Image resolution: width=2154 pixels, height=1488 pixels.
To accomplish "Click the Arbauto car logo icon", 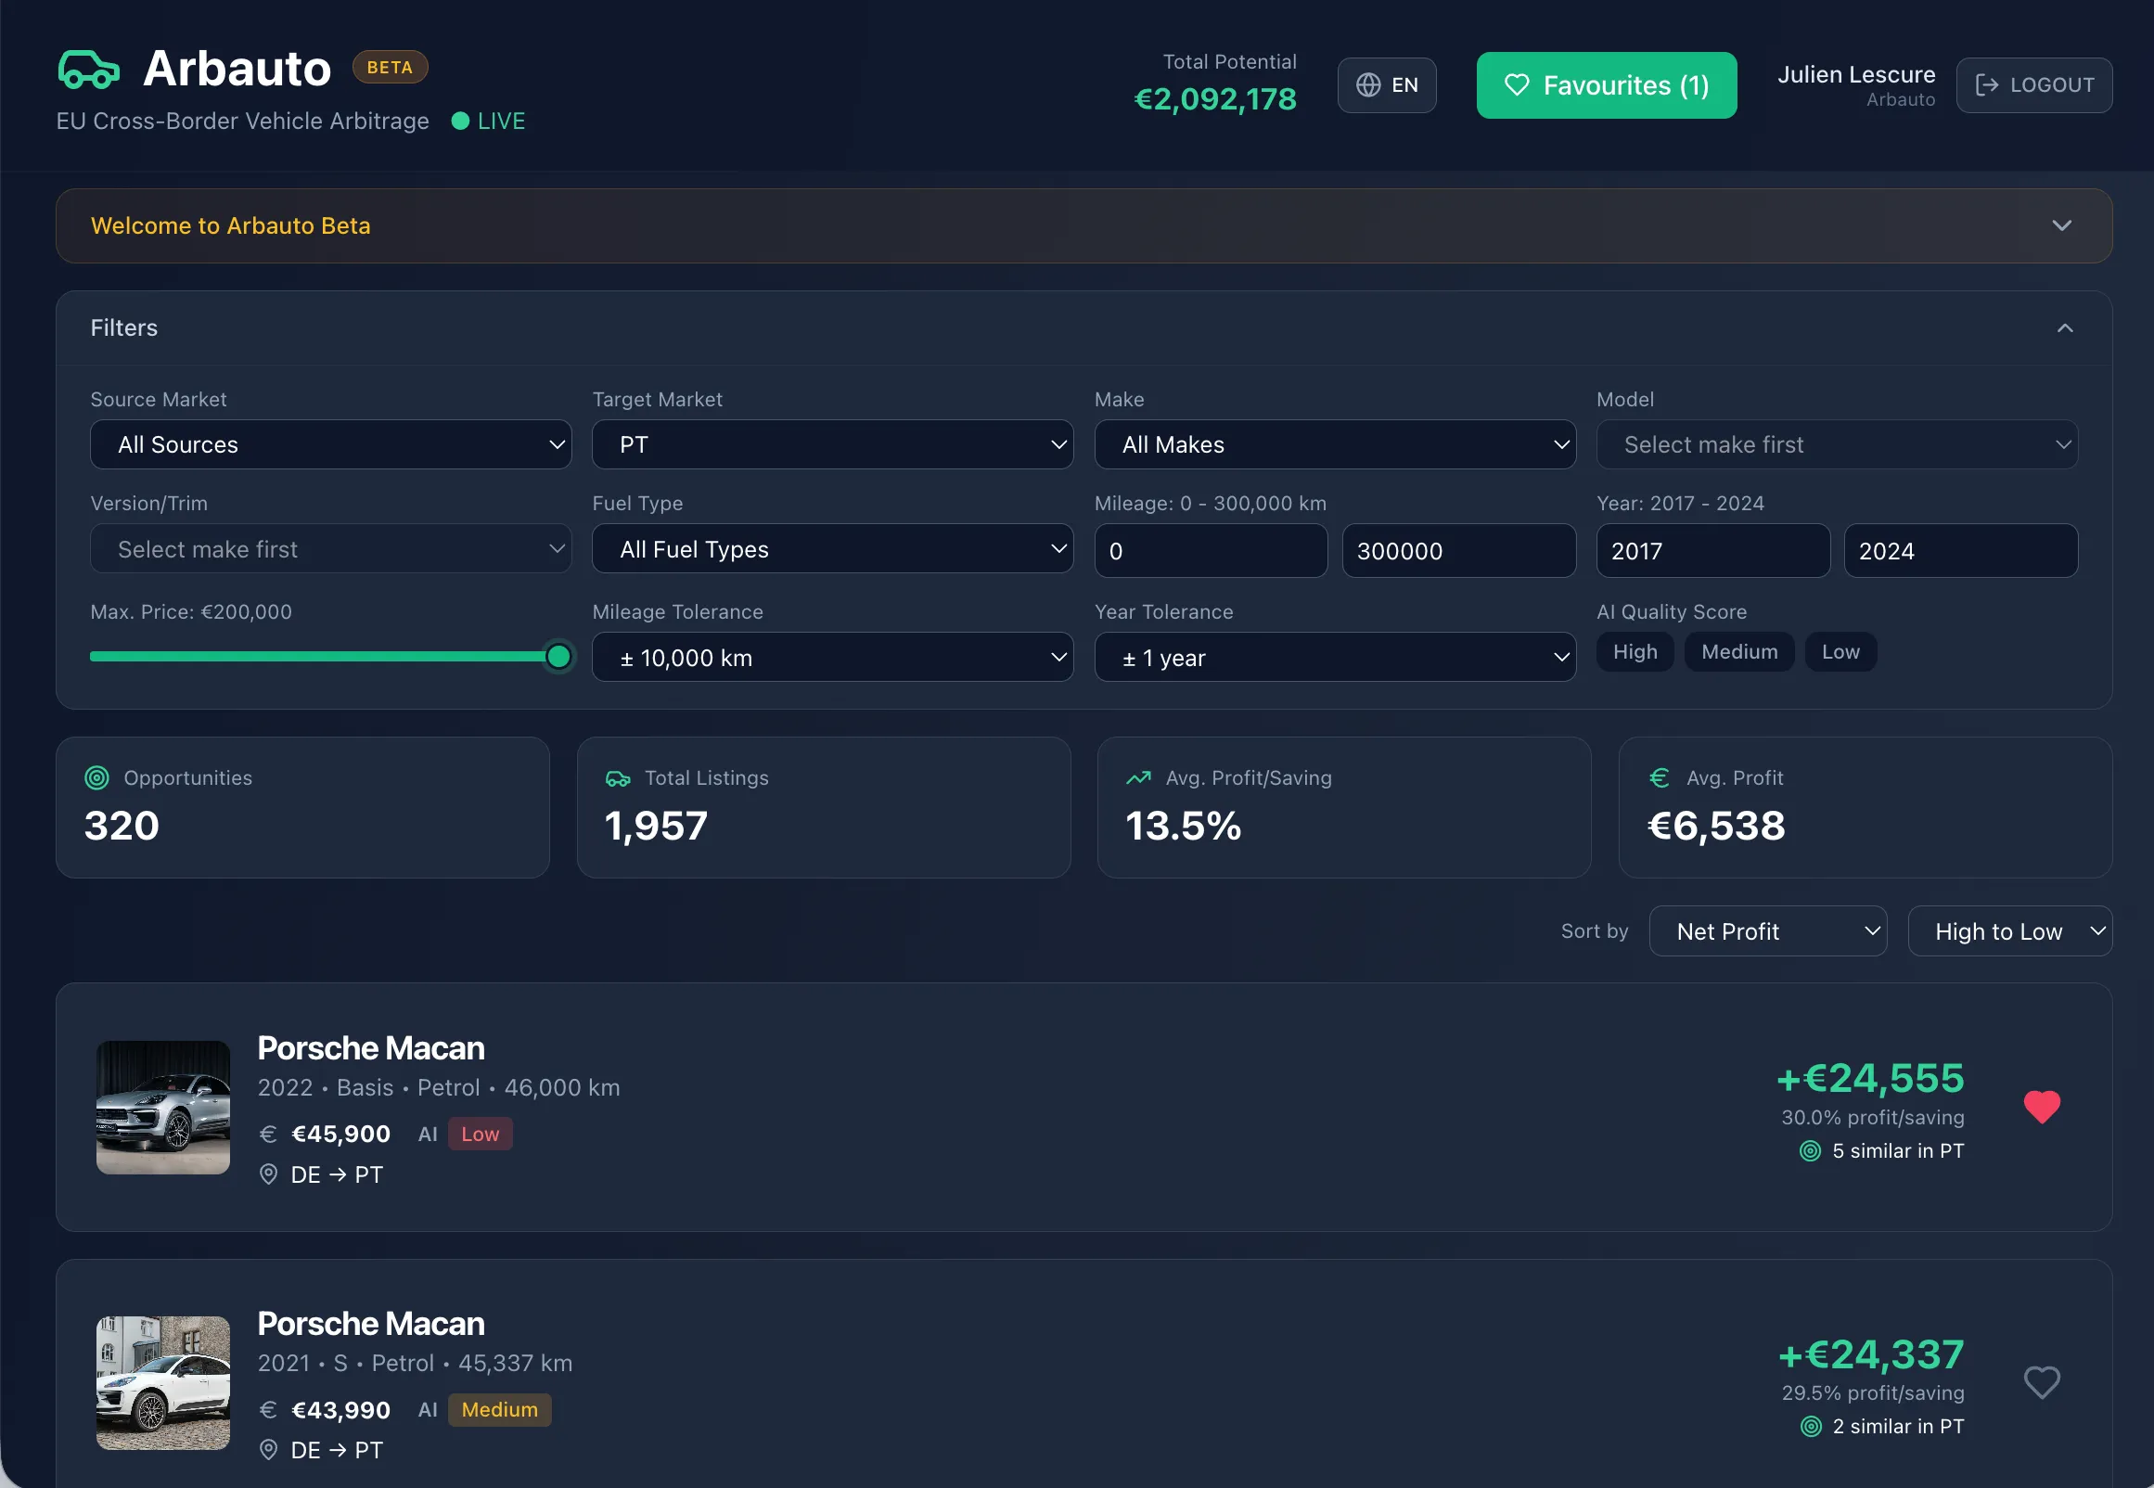I will pyautogui.click(x=88, y=69).
